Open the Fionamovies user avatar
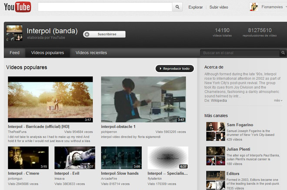 tap(254, 7)
